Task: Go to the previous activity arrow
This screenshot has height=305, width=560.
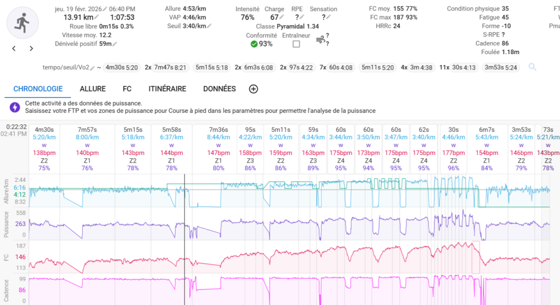Action: [14, 48]
